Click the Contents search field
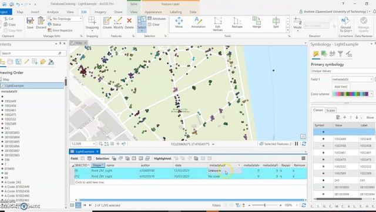The image size is (376, 212). (31, 53)
